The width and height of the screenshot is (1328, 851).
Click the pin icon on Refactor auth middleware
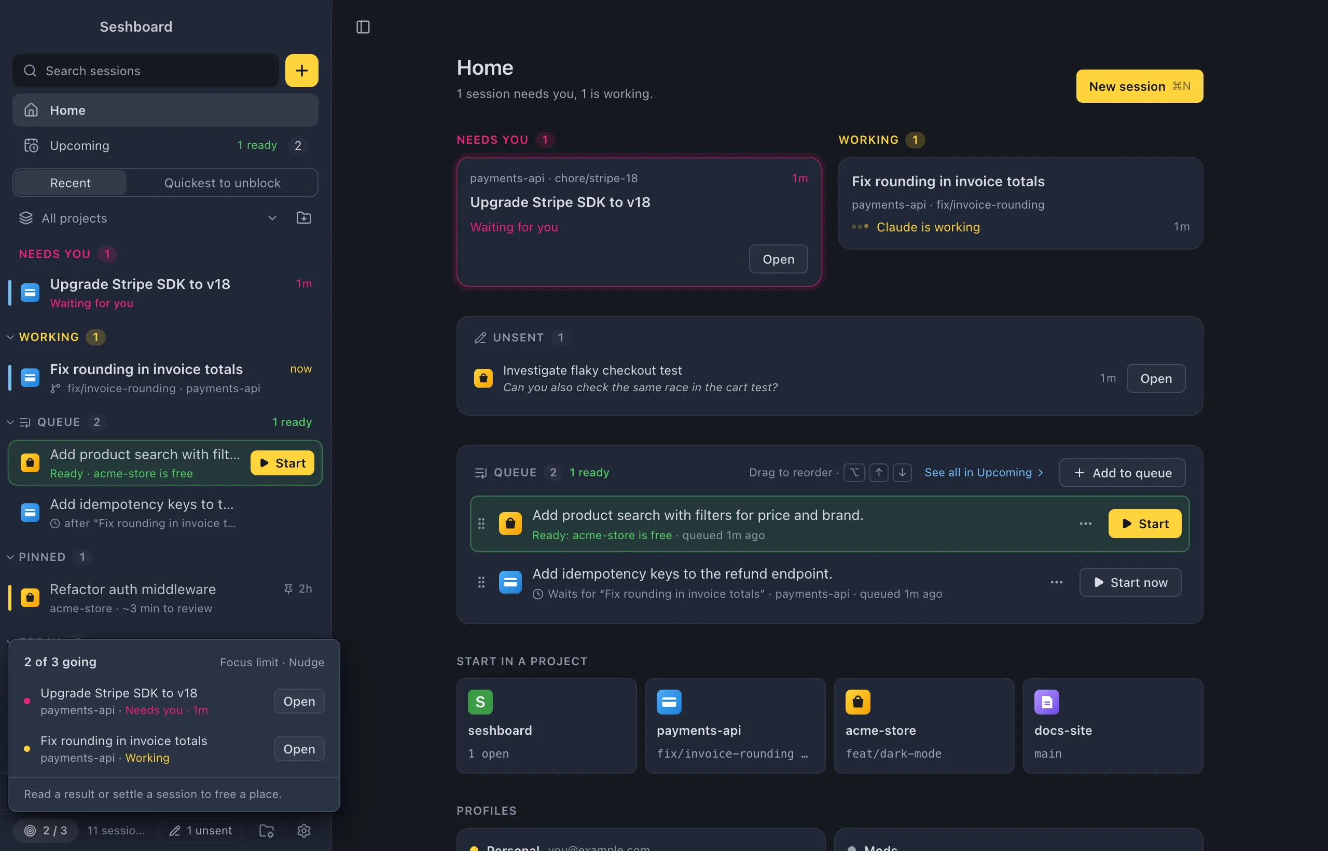tap(288, 588)
